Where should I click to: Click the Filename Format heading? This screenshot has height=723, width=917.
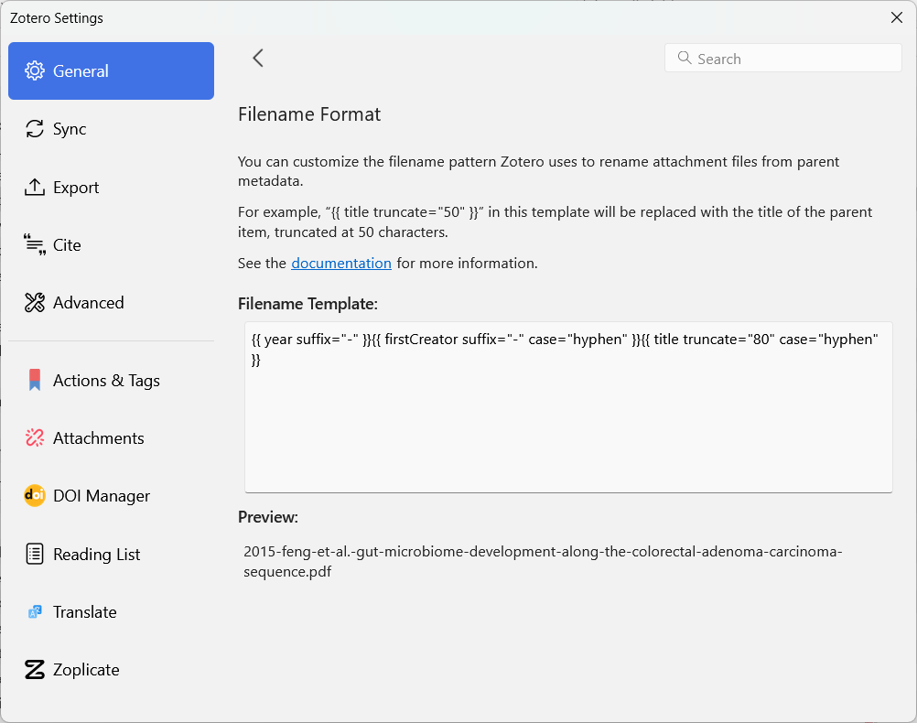point(309,114)
